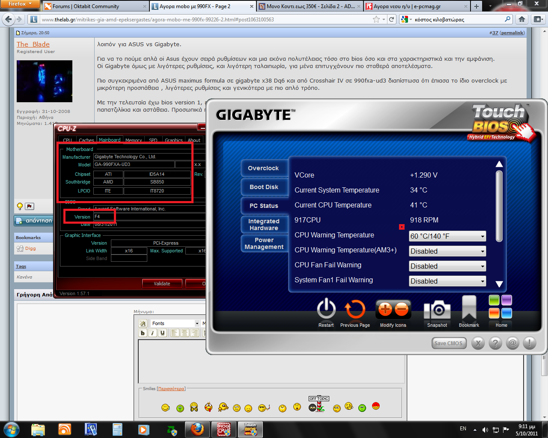Viewport: 548px width, 438px height.
Task: Click volume speaker icon in system tray
Action: [x=485, y=430]
